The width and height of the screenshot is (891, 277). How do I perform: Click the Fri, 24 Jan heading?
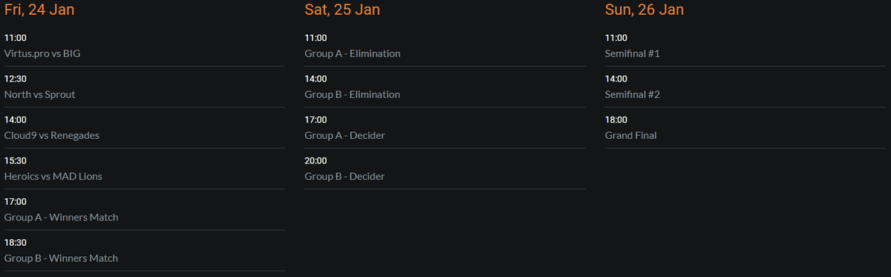point(39,10)
